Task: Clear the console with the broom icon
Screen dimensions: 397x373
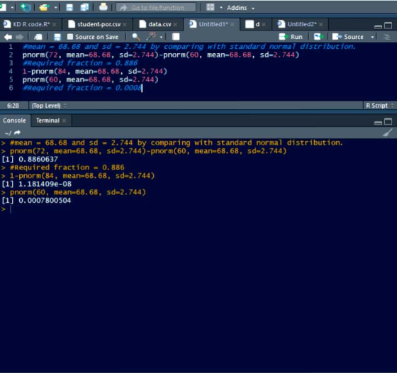Action: point(387,133)
